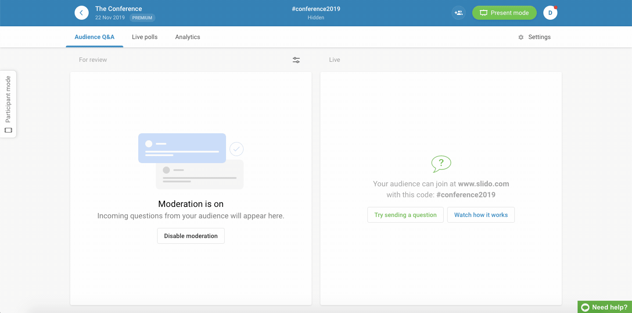Click the Hidden status under the event code

(x=316, y=18)
